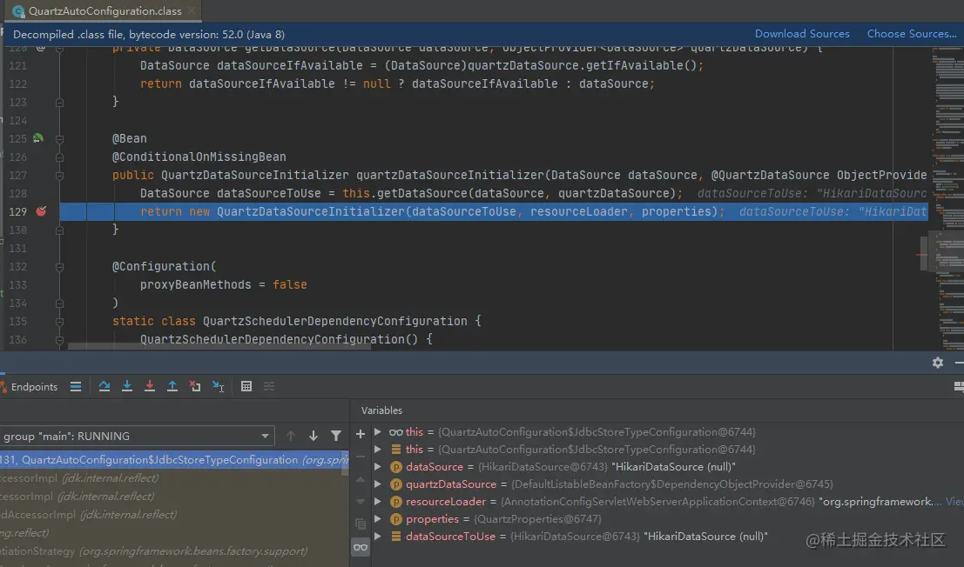The height and width of the screenshot is (567, 964).
Task: Click the Show Execution Point lines icon
Action: (x=76, y=387)
